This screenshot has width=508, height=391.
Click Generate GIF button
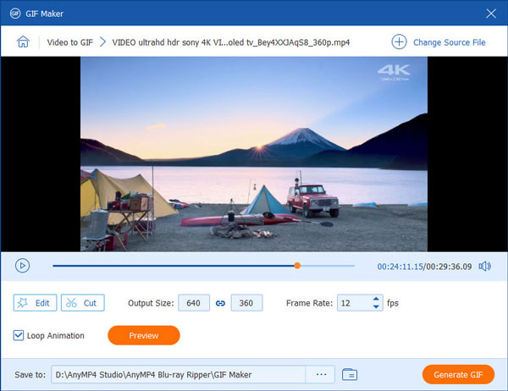coord(458,374)
